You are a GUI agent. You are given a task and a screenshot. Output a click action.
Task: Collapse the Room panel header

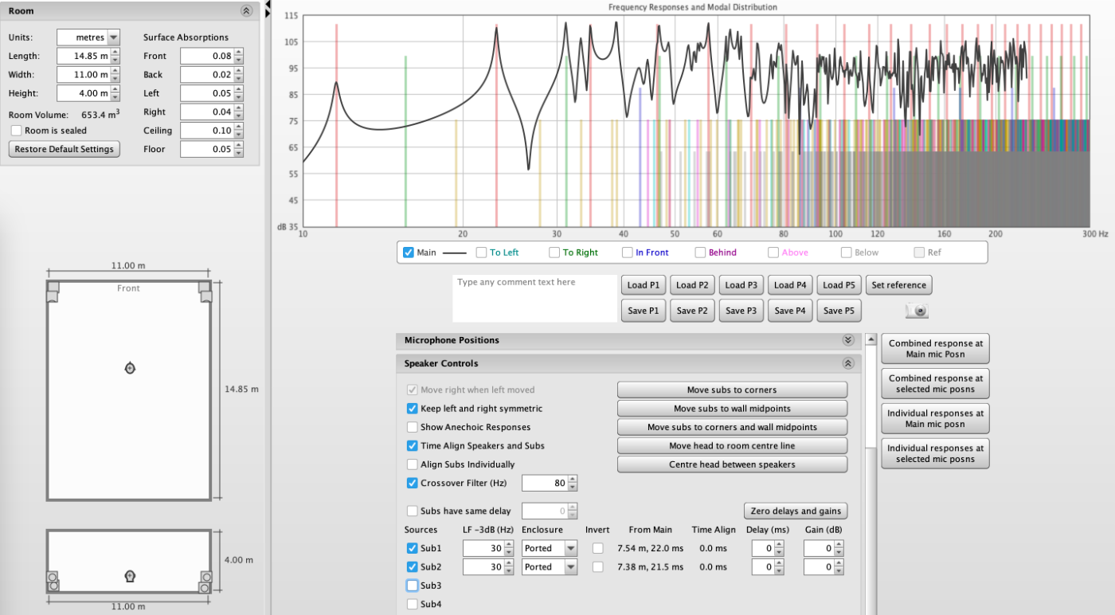click(246, 11)
